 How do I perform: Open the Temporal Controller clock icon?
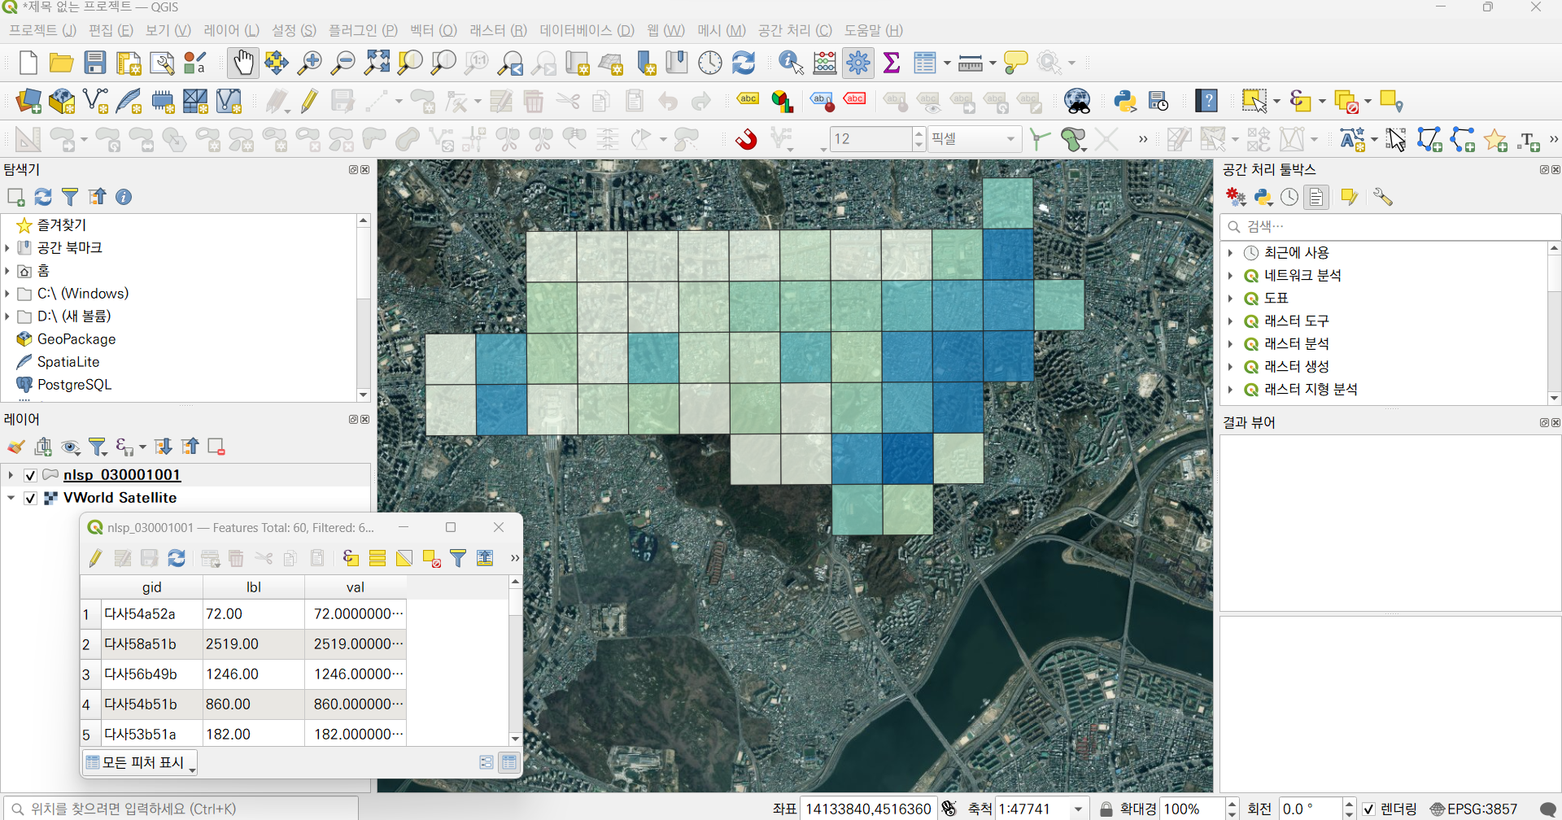[710, 63]
